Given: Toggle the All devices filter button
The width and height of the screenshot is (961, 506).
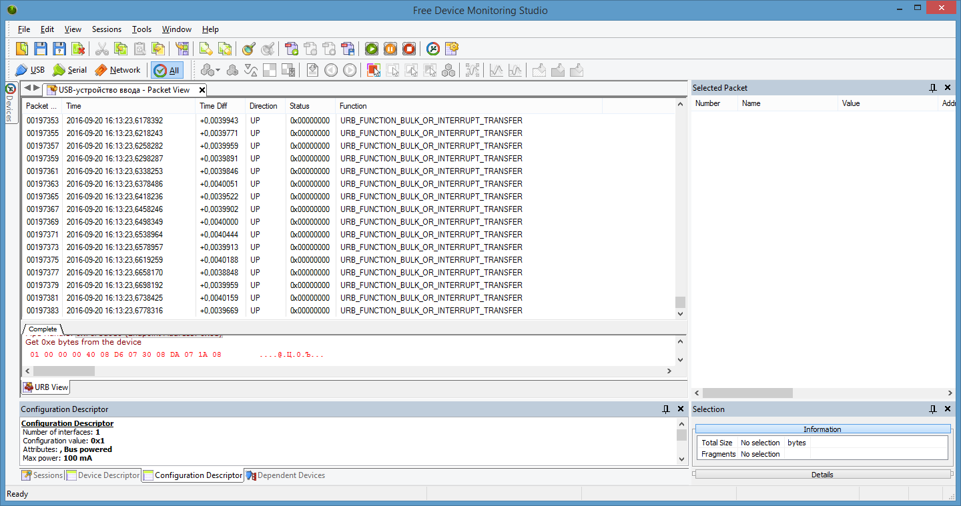Looking at the screenshot, I should coord(167,70).
